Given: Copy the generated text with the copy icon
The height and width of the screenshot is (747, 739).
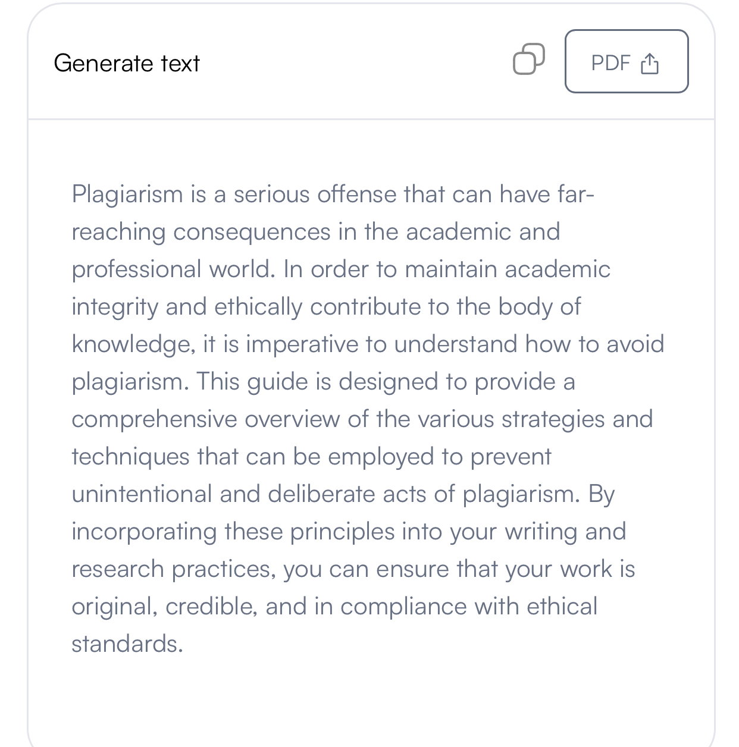Looking at the screenshot, I should tap(528, 59).
